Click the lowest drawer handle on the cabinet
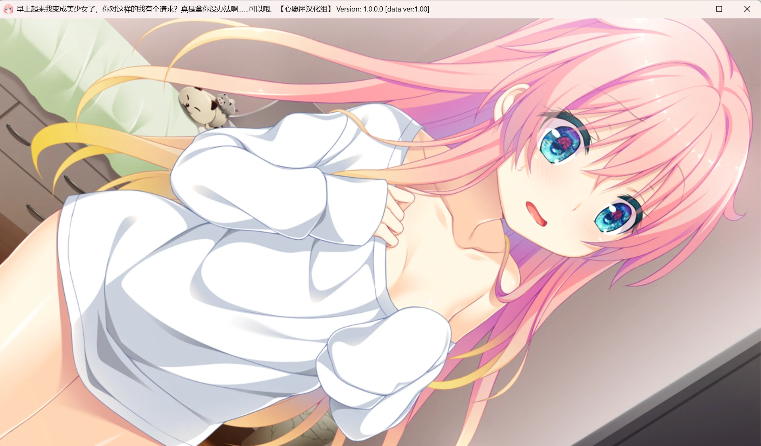Image resolution: width=761 pixels, height=446 pixels. [35, 212]
